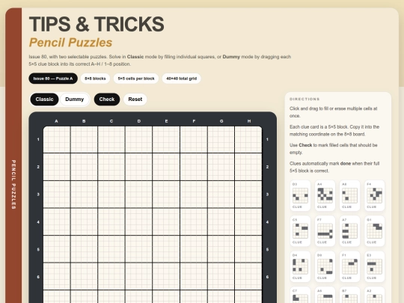The width and height of the screenshot is (404, 303).
Task: Select the A7 clue card
Action: pyautogui.click(x=349, y=231)
